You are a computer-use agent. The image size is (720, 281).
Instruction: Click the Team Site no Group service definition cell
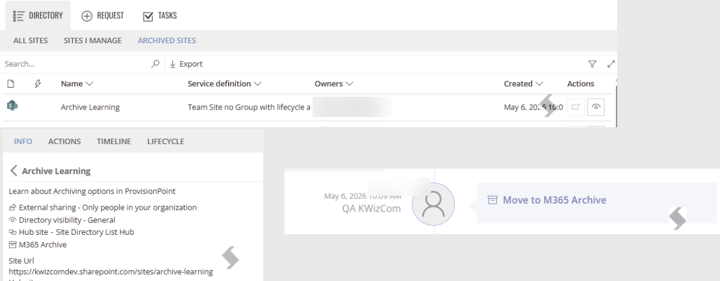[x=249, y=107]
